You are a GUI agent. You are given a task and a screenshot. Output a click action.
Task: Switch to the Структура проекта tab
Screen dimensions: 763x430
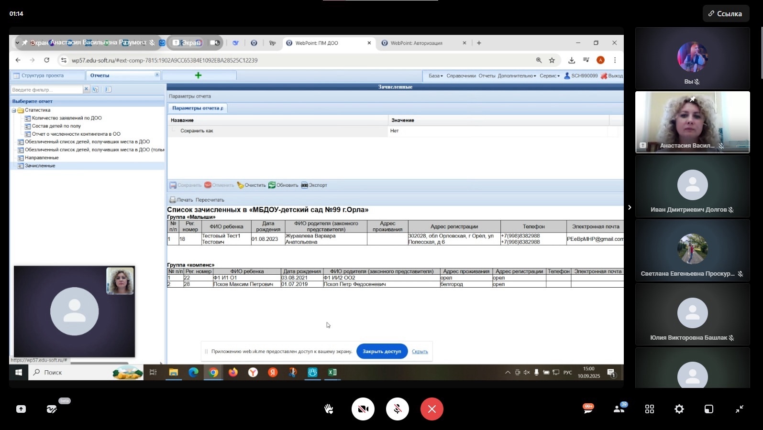(42, 75)
